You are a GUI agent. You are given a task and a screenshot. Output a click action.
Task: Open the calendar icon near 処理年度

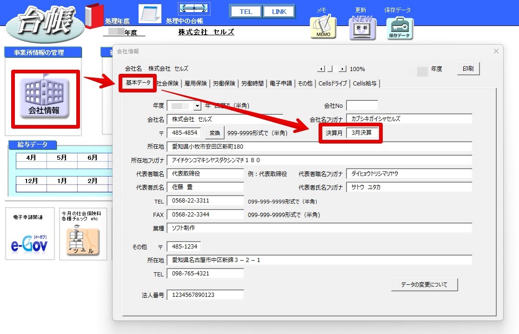click(150, 14)
